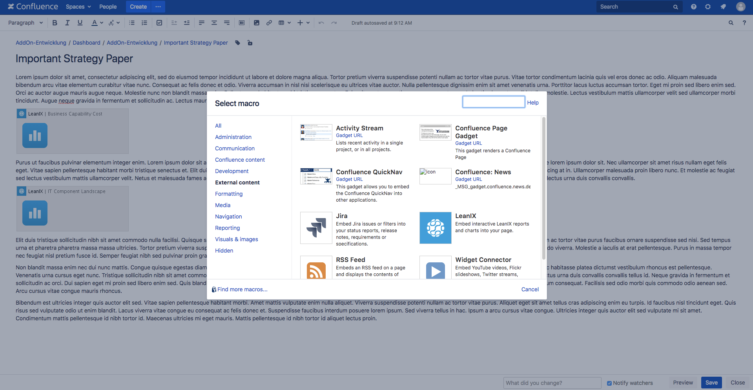Open editor help question mark icon
Screen dimensions: 753x390
pyautogui.click(x=744, y=23)
